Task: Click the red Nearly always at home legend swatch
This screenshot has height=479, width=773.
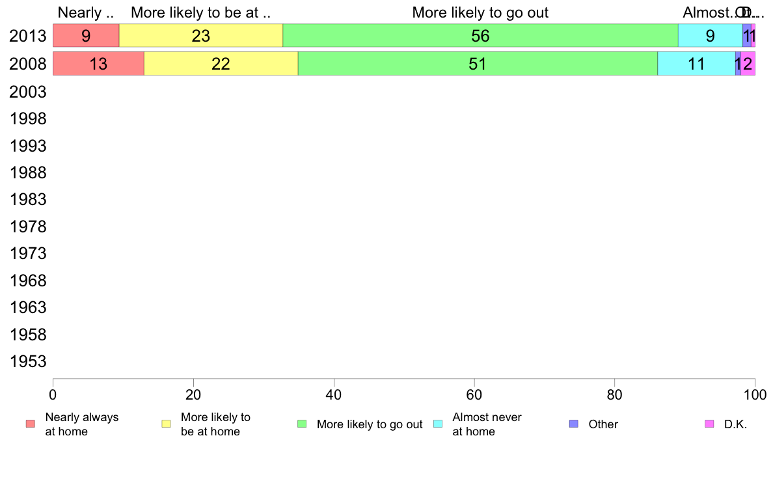Action: [31, 424]
